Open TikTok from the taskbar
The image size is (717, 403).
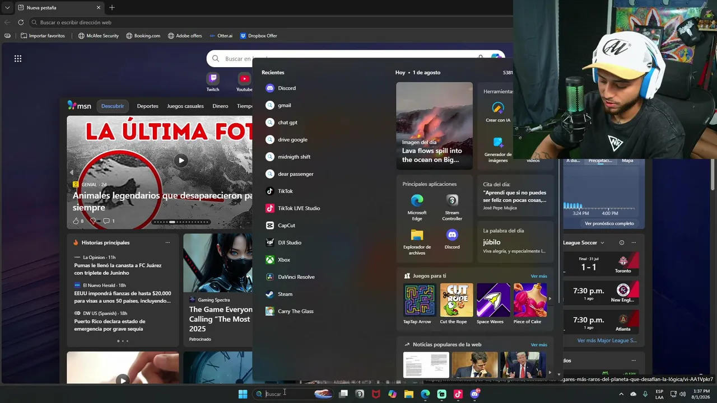tap(458, 394)
